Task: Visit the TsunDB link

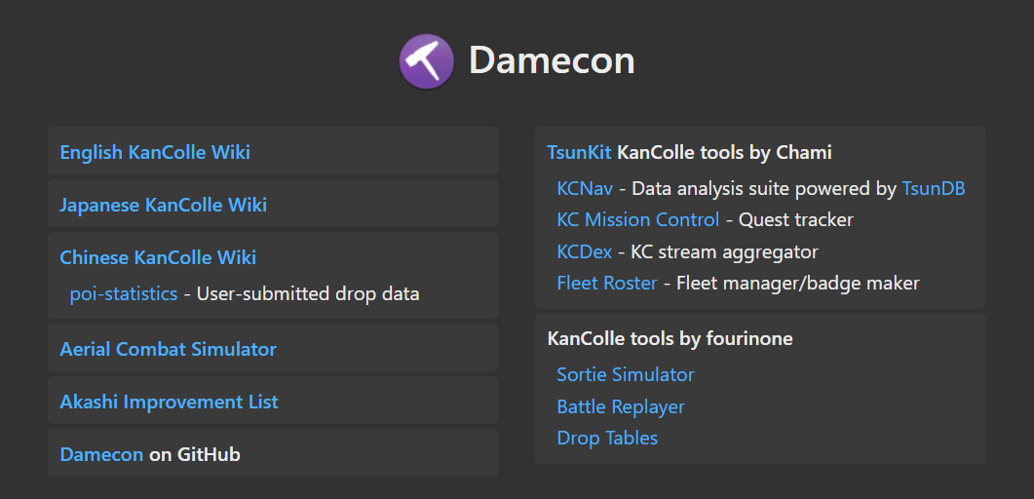Action: [x=934, y=188]
